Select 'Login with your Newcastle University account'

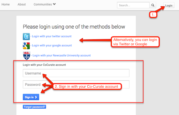click(x=61, y=55)
